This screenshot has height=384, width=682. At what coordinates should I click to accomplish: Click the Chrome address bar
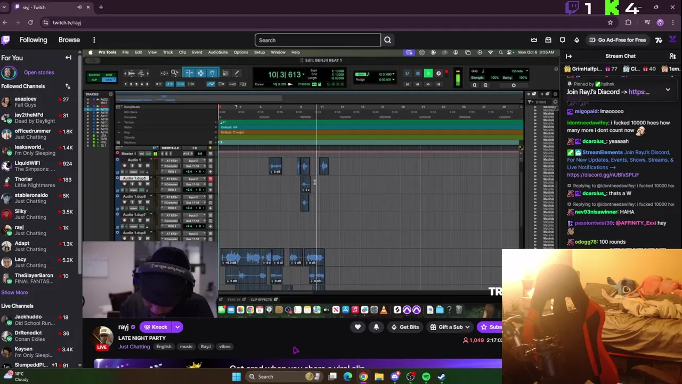tap(320, 22)
